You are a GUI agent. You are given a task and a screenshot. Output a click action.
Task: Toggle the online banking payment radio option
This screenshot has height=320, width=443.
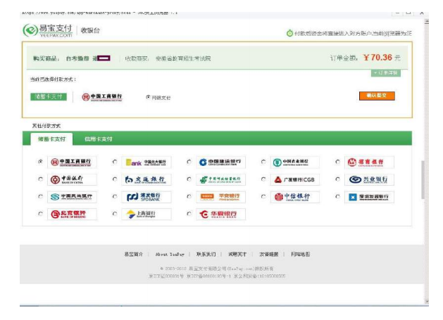148,97
